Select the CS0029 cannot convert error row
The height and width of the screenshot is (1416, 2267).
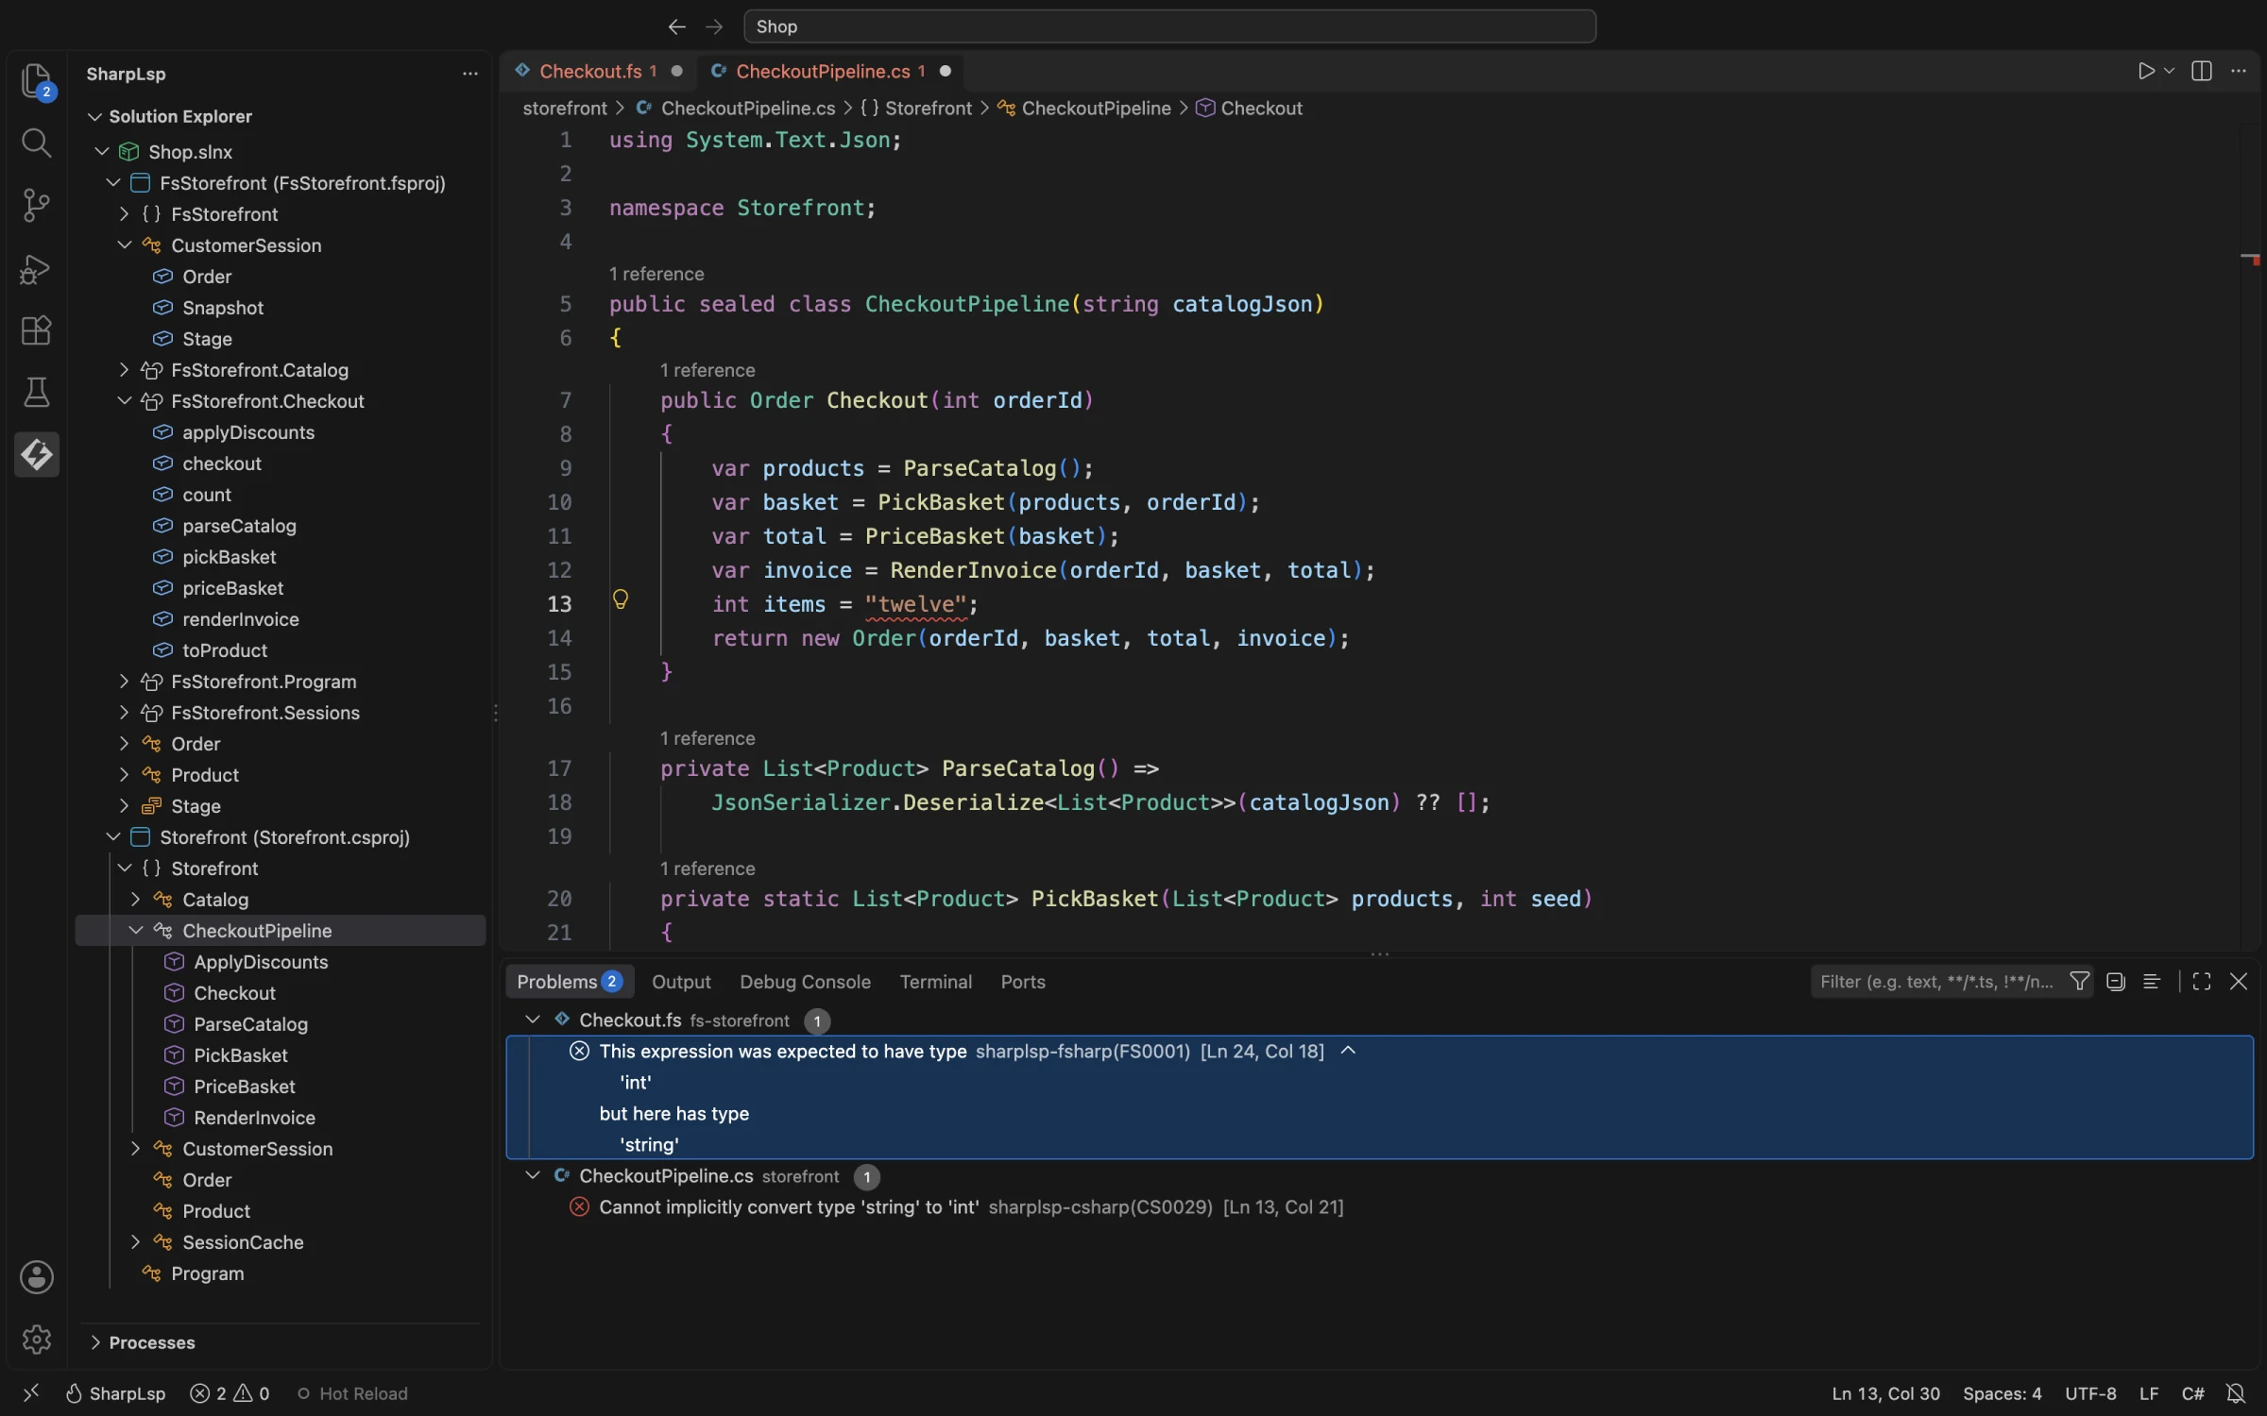point(1379,1206)
